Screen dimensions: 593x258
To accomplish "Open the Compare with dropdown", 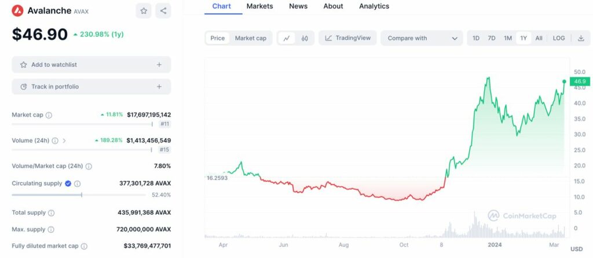I will point(422,38).
